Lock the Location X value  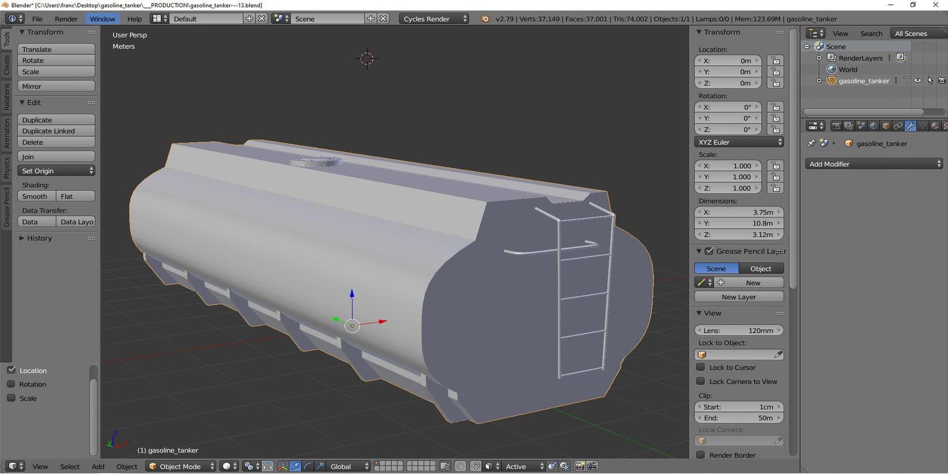[x=776, y=61]
